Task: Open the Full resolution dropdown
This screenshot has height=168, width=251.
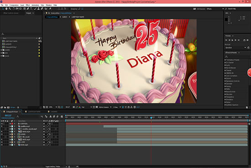Action: pyautogui.click(x=87, y=107)
